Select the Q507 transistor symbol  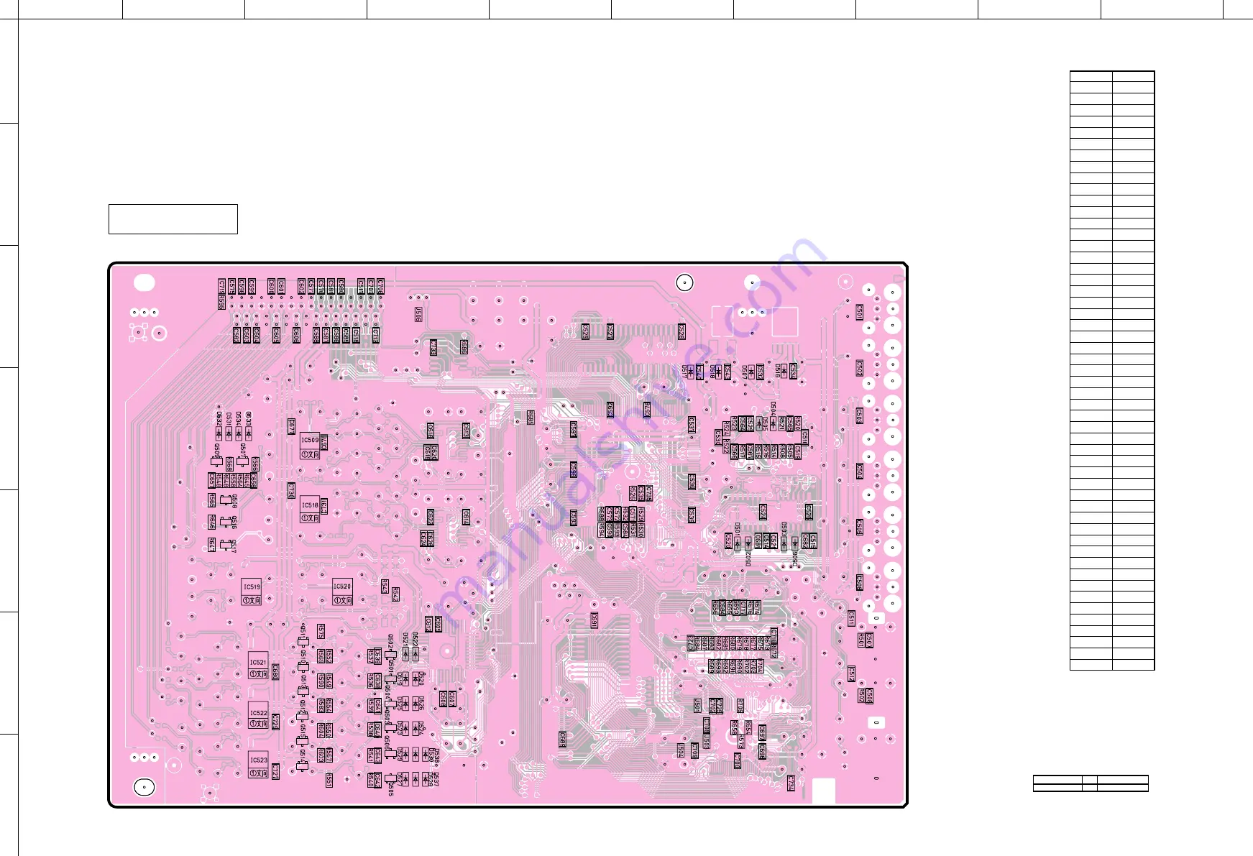[243, 461]
